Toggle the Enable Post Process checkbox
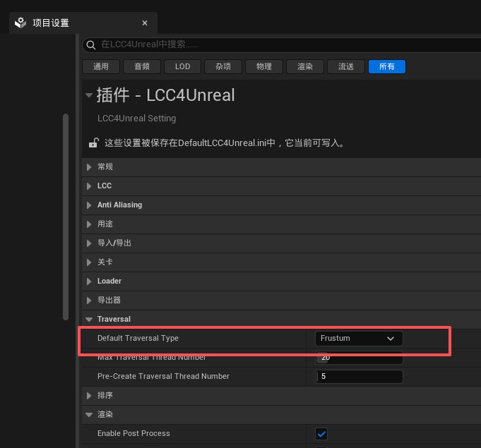The height and width of the screenshot is (448, 481). tap(321, 434)
